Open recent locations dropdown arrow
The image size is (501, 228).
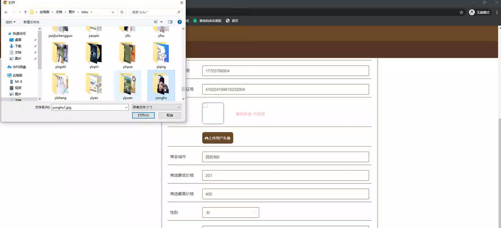click(20, 12)
